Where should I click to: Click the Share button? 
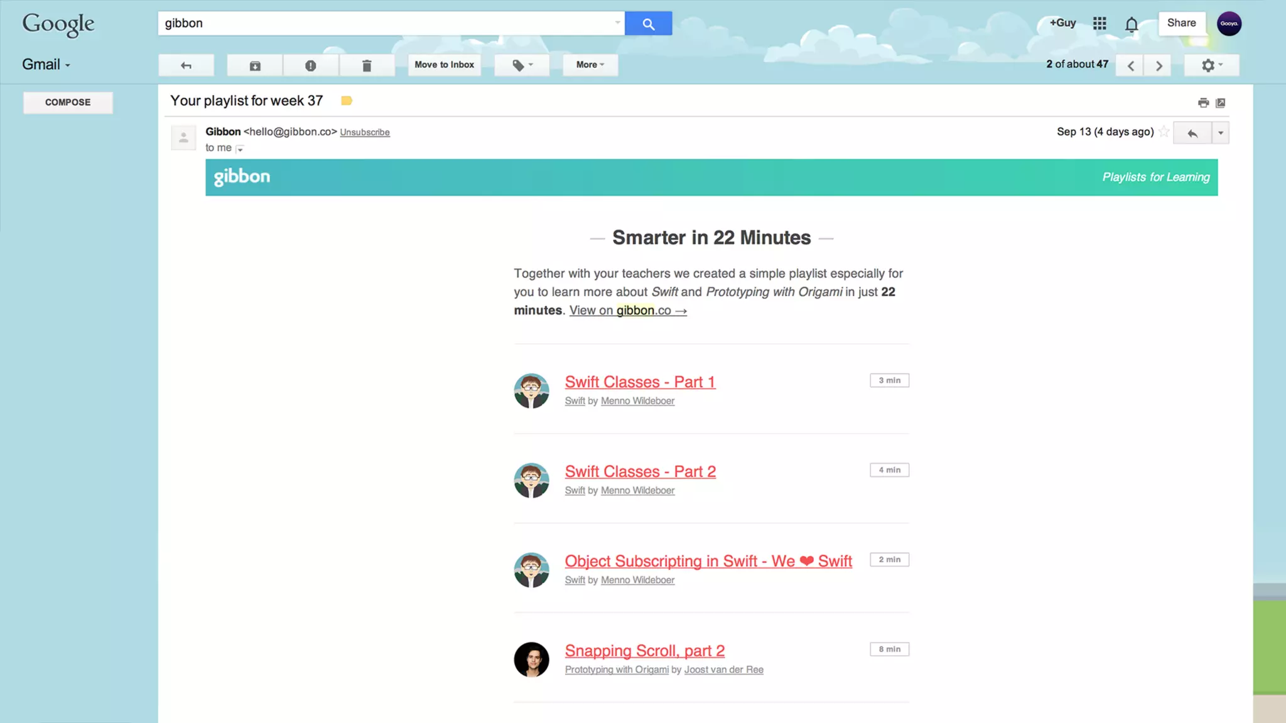pyautogui.click(x=1182, y=23)
